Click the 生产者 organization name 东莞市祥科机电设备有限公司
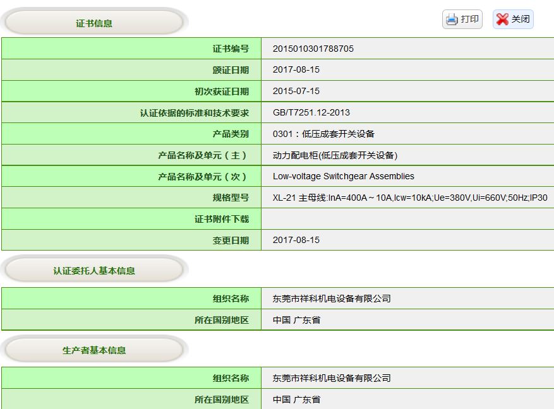This screenshot has height=409, width=554. pyautogui.click(x=332, y=378)
